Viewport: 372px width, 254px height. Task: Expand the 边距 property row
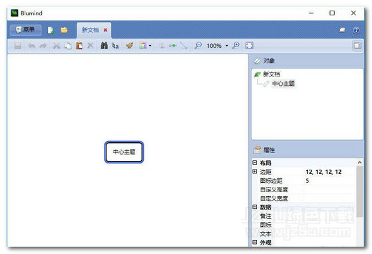[x=255, y=172]
